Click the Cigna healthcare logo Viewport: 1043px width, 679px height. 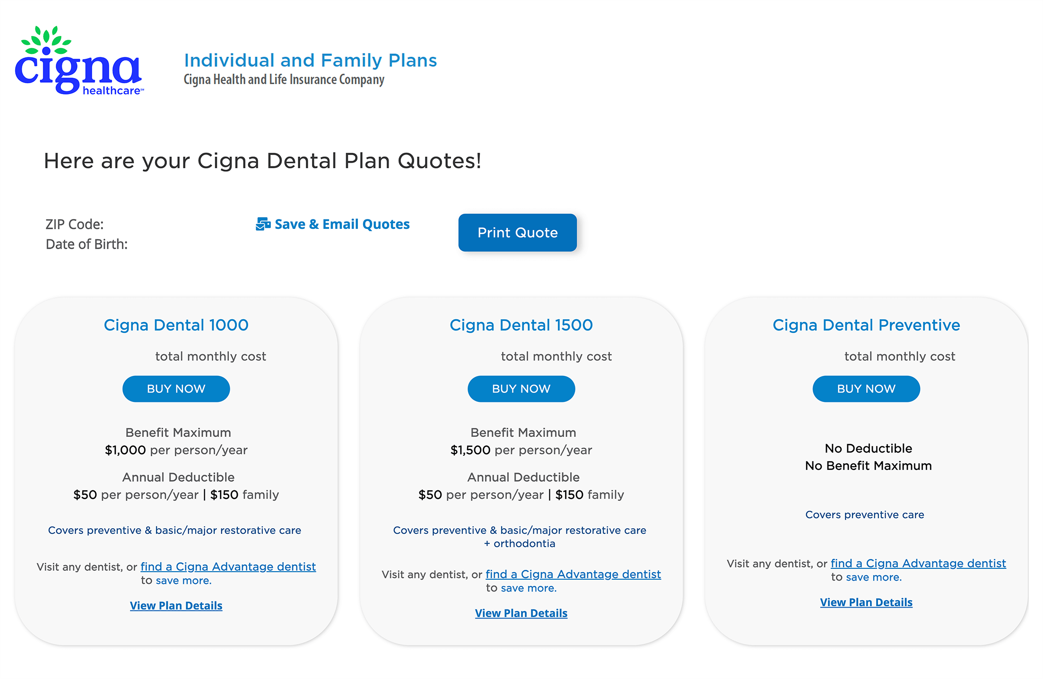[78, 61]
